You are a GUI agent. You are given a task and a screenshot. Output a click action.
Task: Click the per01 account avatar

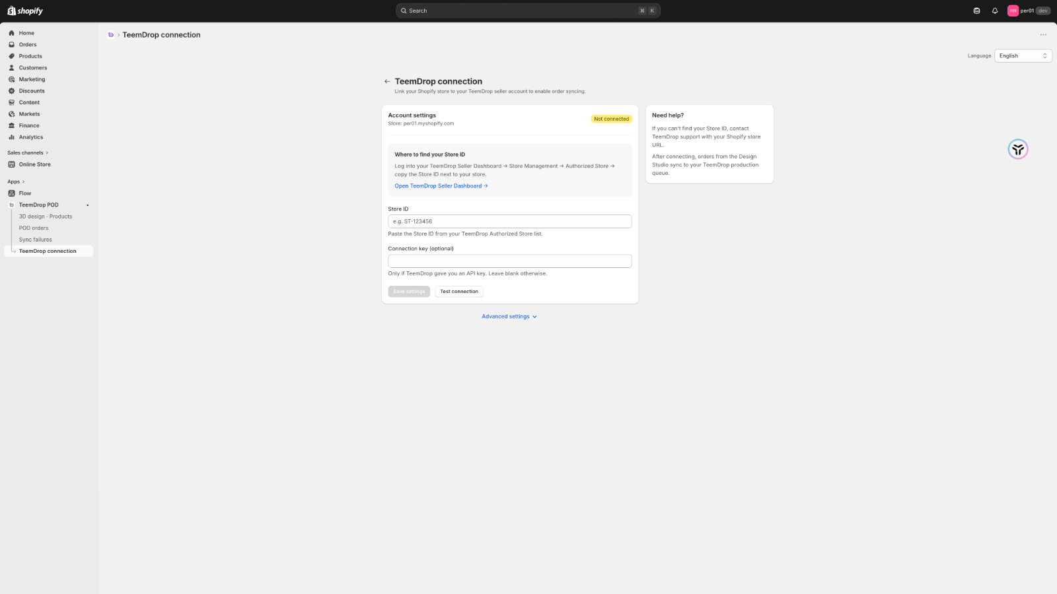[x=1013, y=11]
